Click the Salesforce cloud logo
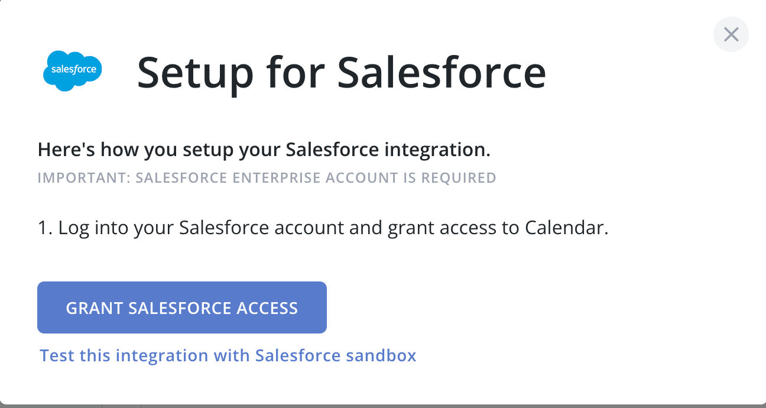This screenshot has width=766, height=408. tap(73, 70)
